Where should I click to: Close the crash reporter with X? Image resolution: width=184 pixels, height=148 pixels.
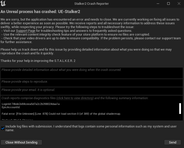tap(179, 4)
